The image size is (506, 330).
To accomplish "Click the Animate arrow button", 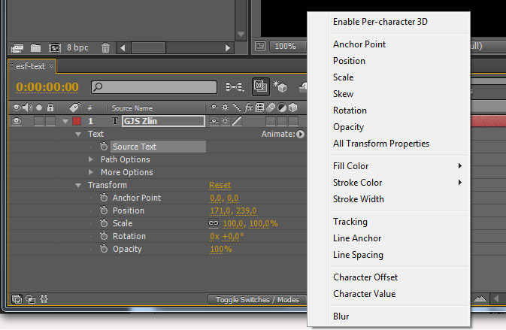I will pos(300,134).
